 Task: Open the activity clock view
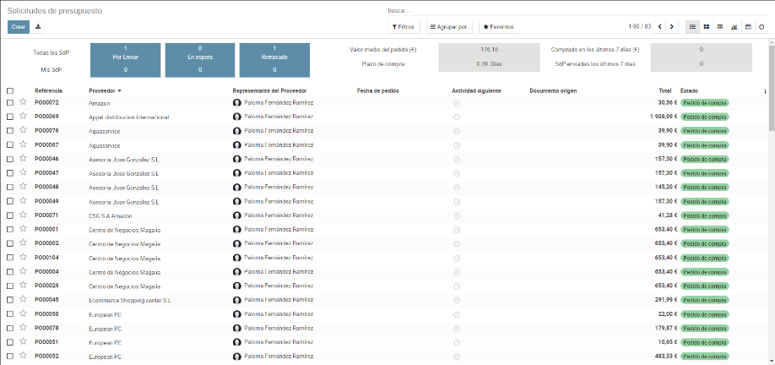(x=761, y=27)
